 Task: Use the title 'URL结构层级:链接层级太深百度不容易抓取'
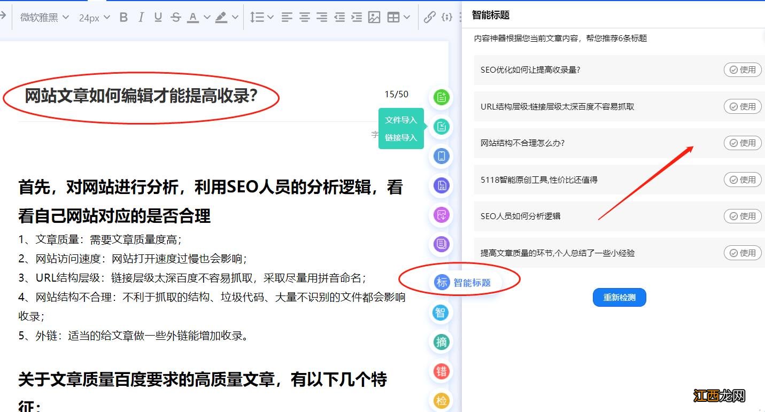click(743, 106)
